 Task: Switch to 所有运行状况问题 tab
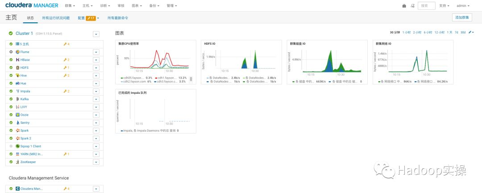tap(56, 18)
